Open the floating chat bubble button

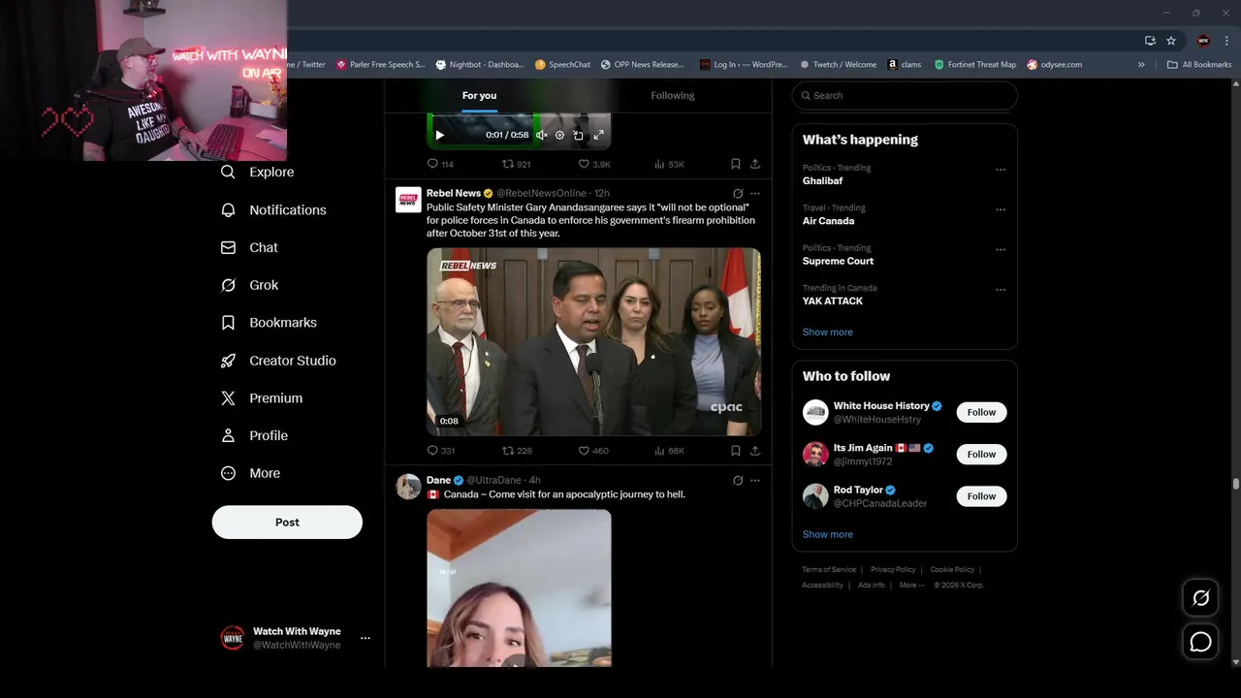click(1200, 642)
